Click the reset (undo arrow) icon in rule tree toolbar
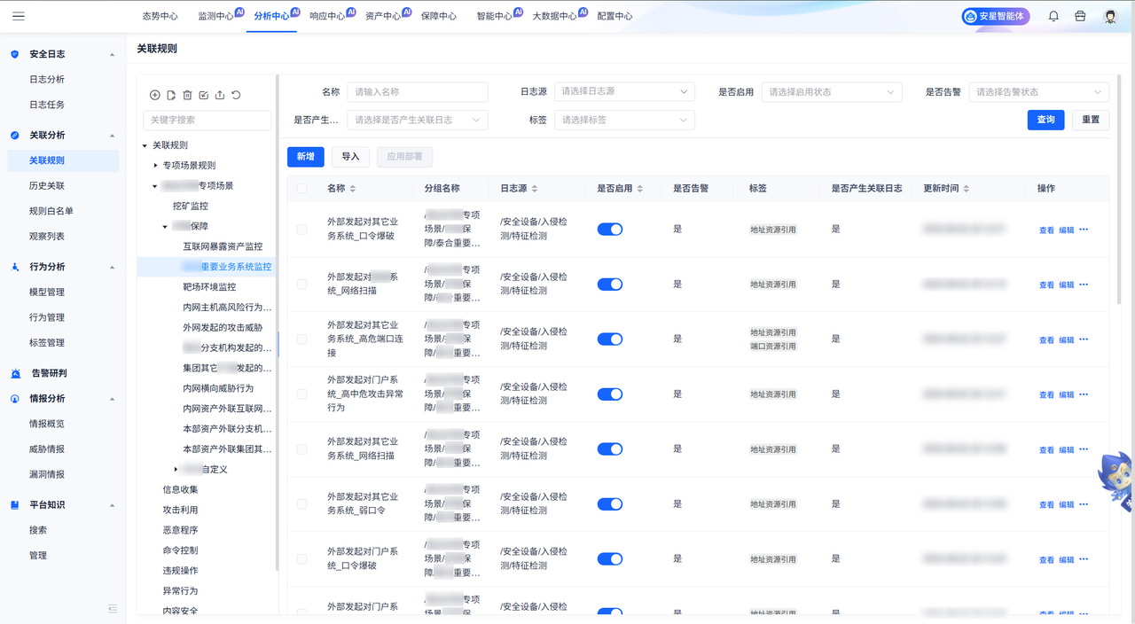This screenshot has height=624, width=1135. (x=236, y=95)
